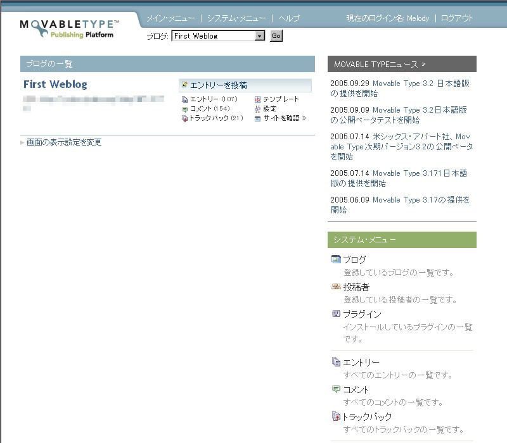Click the ブログ icon in system menu
The height and width of the screenshot is (443, 507).
pyautogui.click(x=336, y=259)
